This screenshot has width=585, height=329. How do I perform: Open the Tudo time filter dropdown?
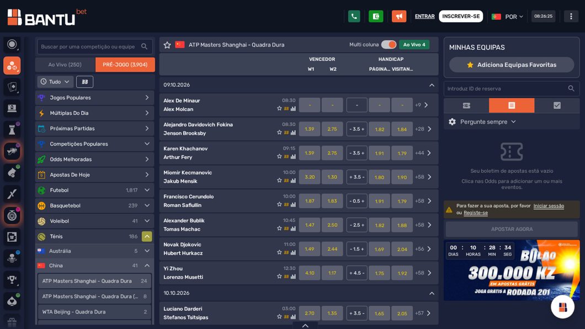[55, 82]
